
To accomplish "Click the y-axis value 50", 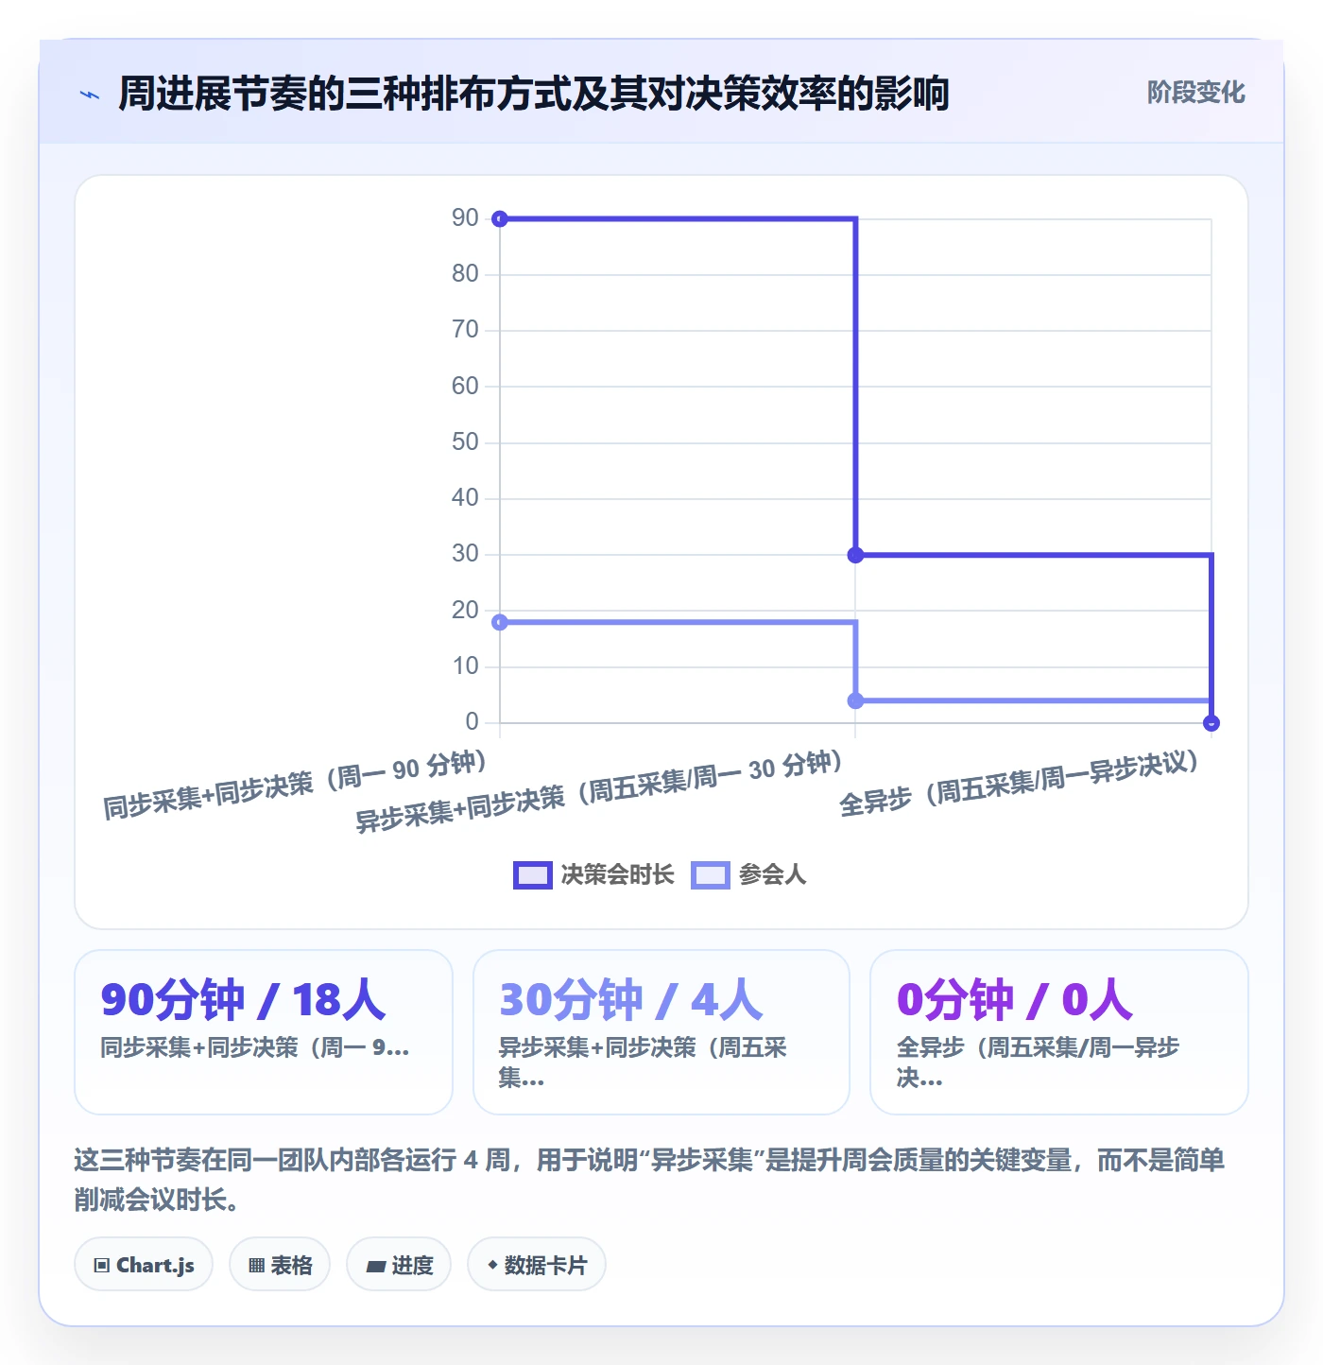I will 465,442.
